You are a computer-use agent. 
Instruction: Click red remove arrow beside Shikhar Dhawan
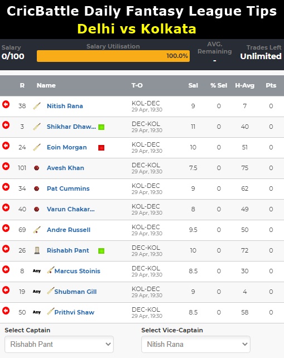point(6,125)
